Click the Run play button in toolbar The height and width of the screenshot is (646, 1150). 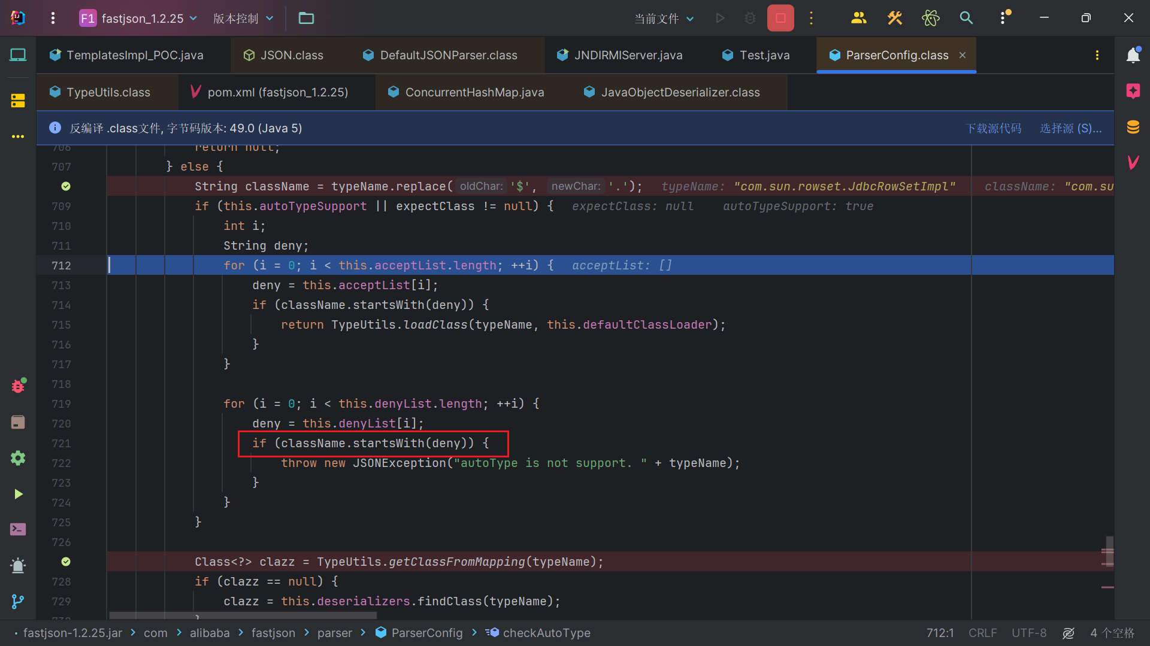[720, 18]
